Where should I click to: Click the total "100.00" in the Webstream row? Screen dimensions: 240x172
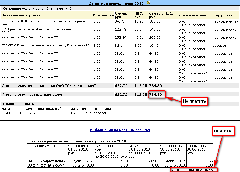(x=155, y=21)
